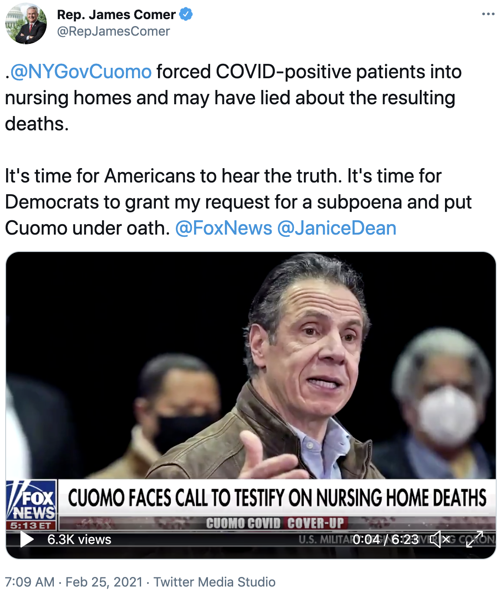Unmute the video sound
The height and width of the screenshot is (590, 501).
pyautogui.click(x=440, y=539)
